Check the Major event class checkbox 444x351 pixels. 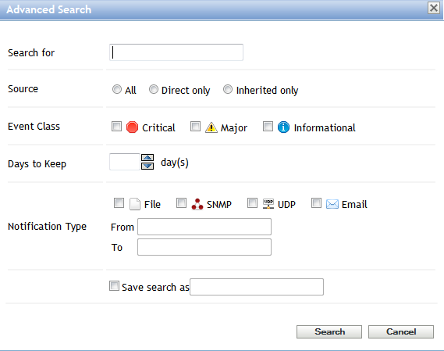point(195,127)
